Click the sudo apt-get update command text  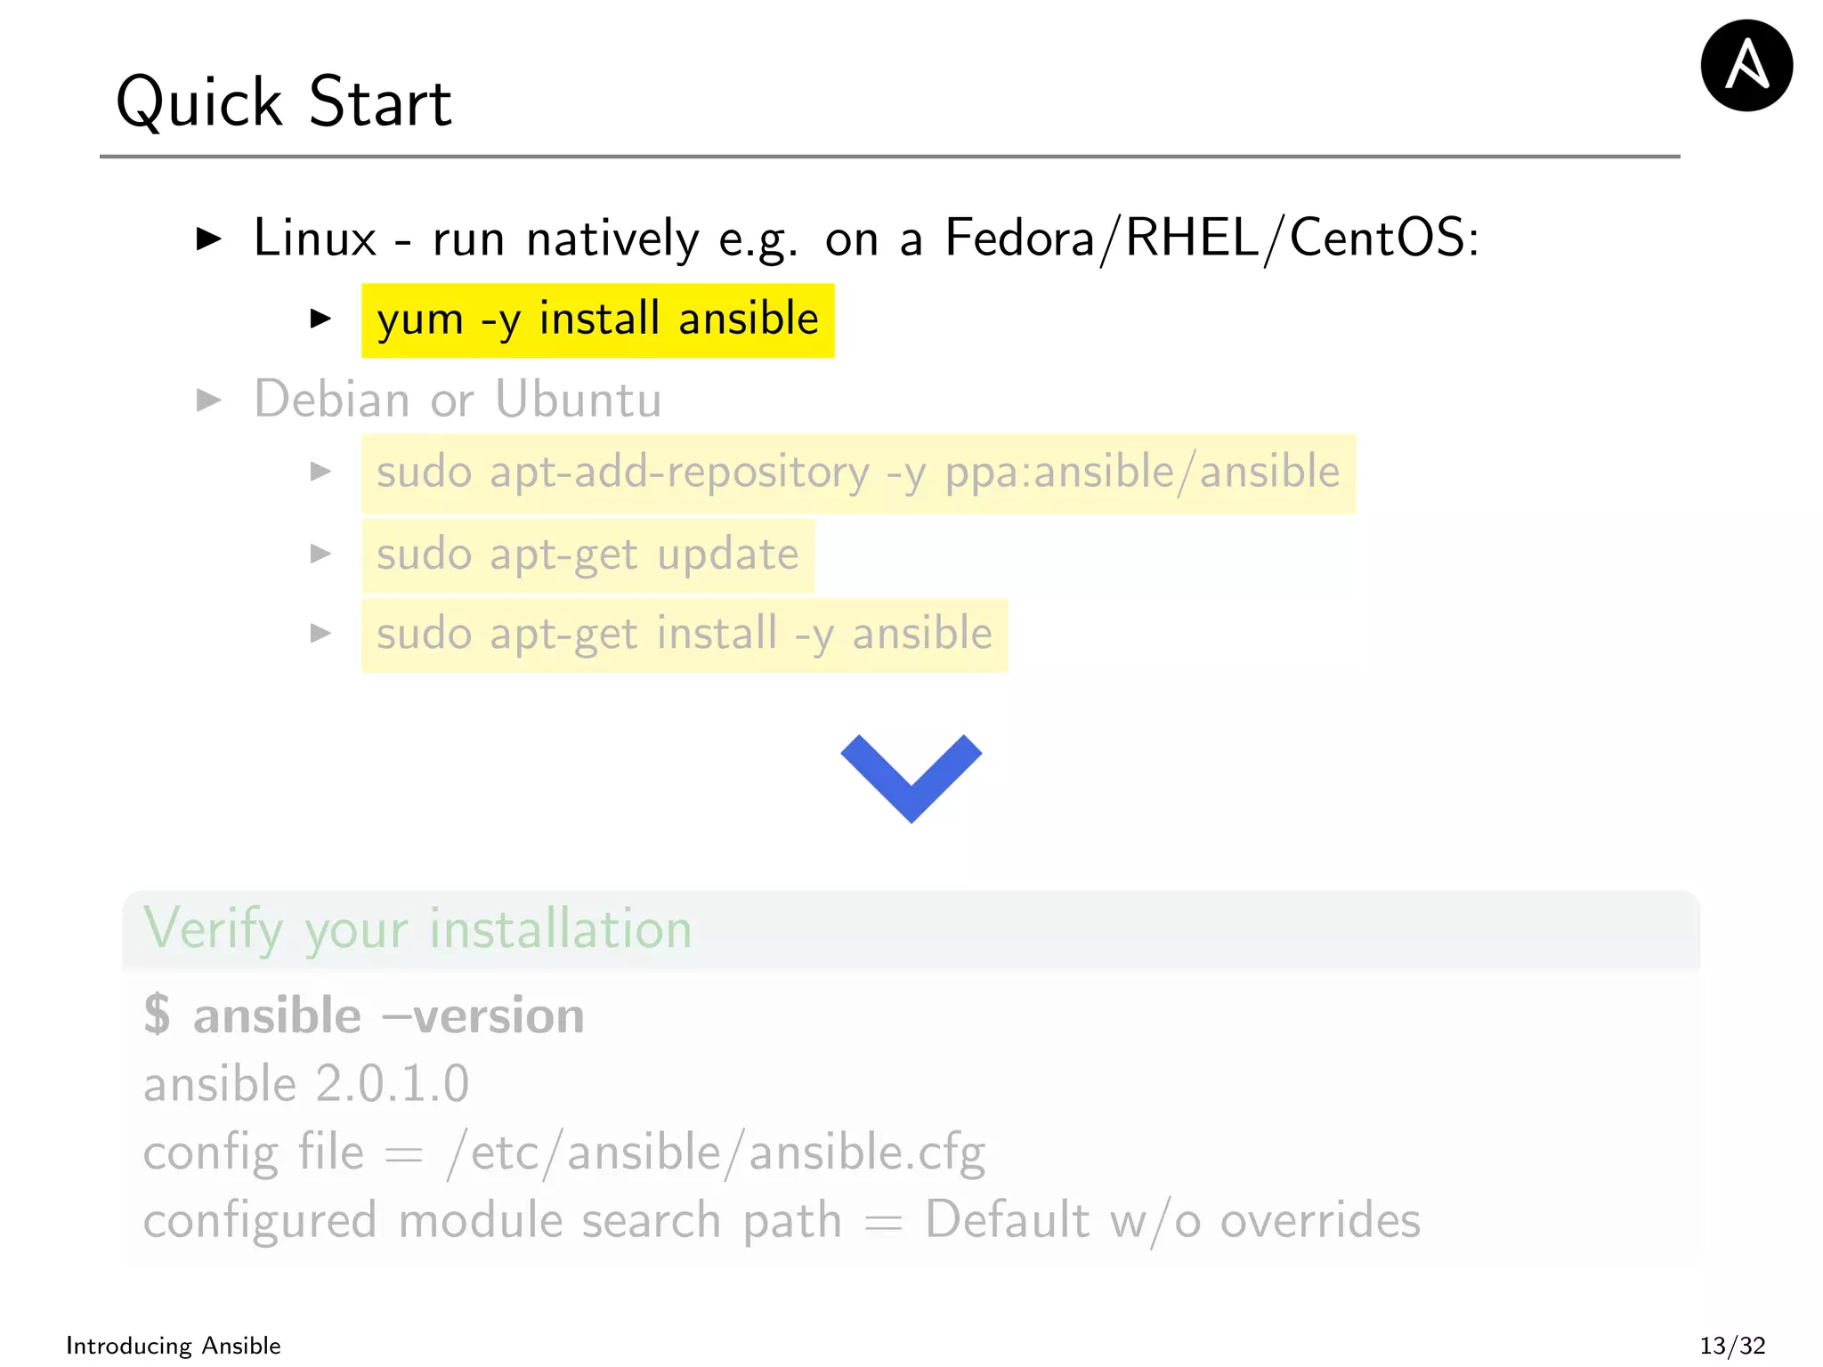coord(587,555)
